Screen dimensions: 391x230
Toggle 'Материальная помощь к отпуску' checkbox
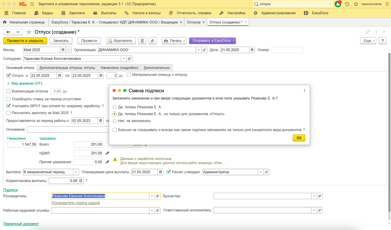[x=129, y=75]
